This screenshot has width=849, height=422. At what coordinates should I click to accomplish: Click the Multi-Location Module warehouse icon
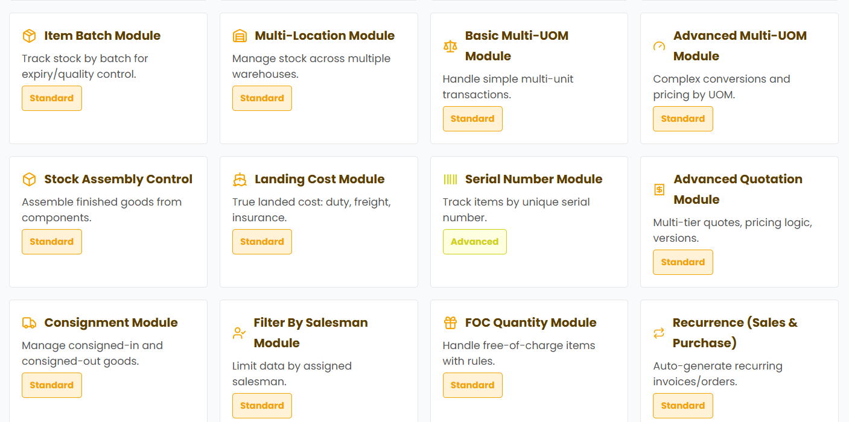pyautogui.click(x=240, y=36)
